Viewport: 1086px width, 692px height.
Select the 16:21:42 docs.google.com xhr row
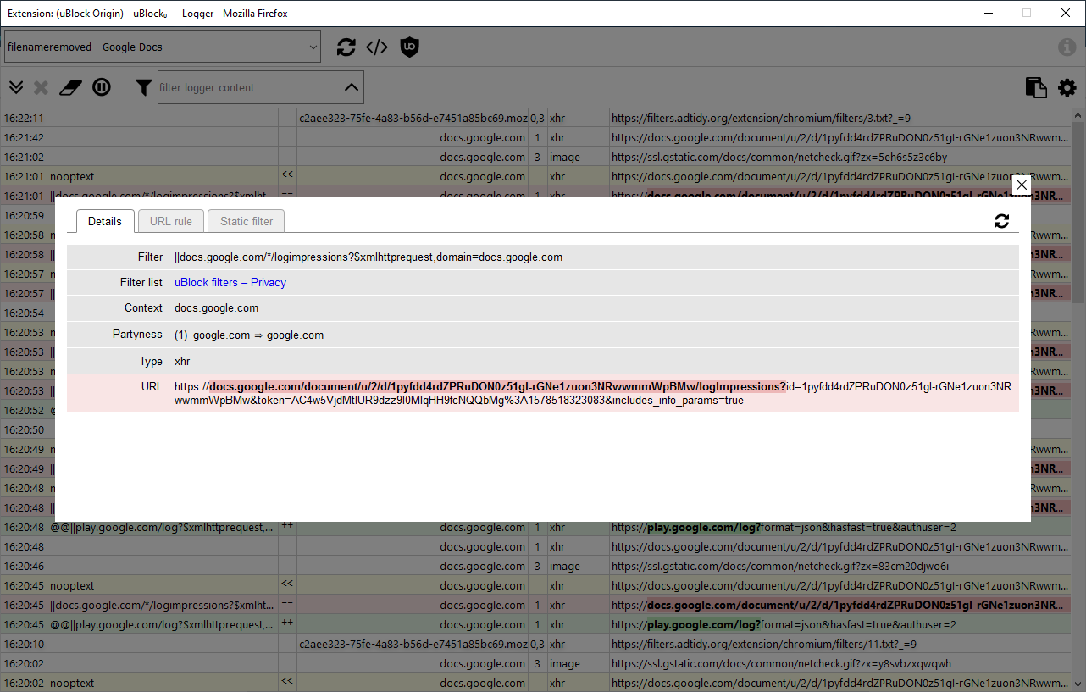tap(536, 137)
